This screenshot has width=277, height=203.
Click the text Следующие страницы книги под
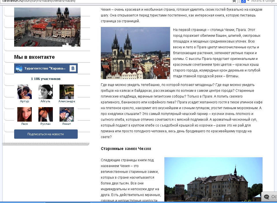[127, 160]
